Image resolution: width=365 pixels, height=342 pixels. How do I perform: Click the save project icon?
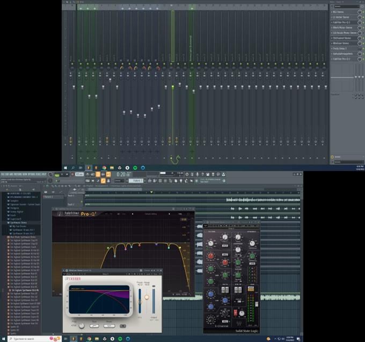coord(208,174)
